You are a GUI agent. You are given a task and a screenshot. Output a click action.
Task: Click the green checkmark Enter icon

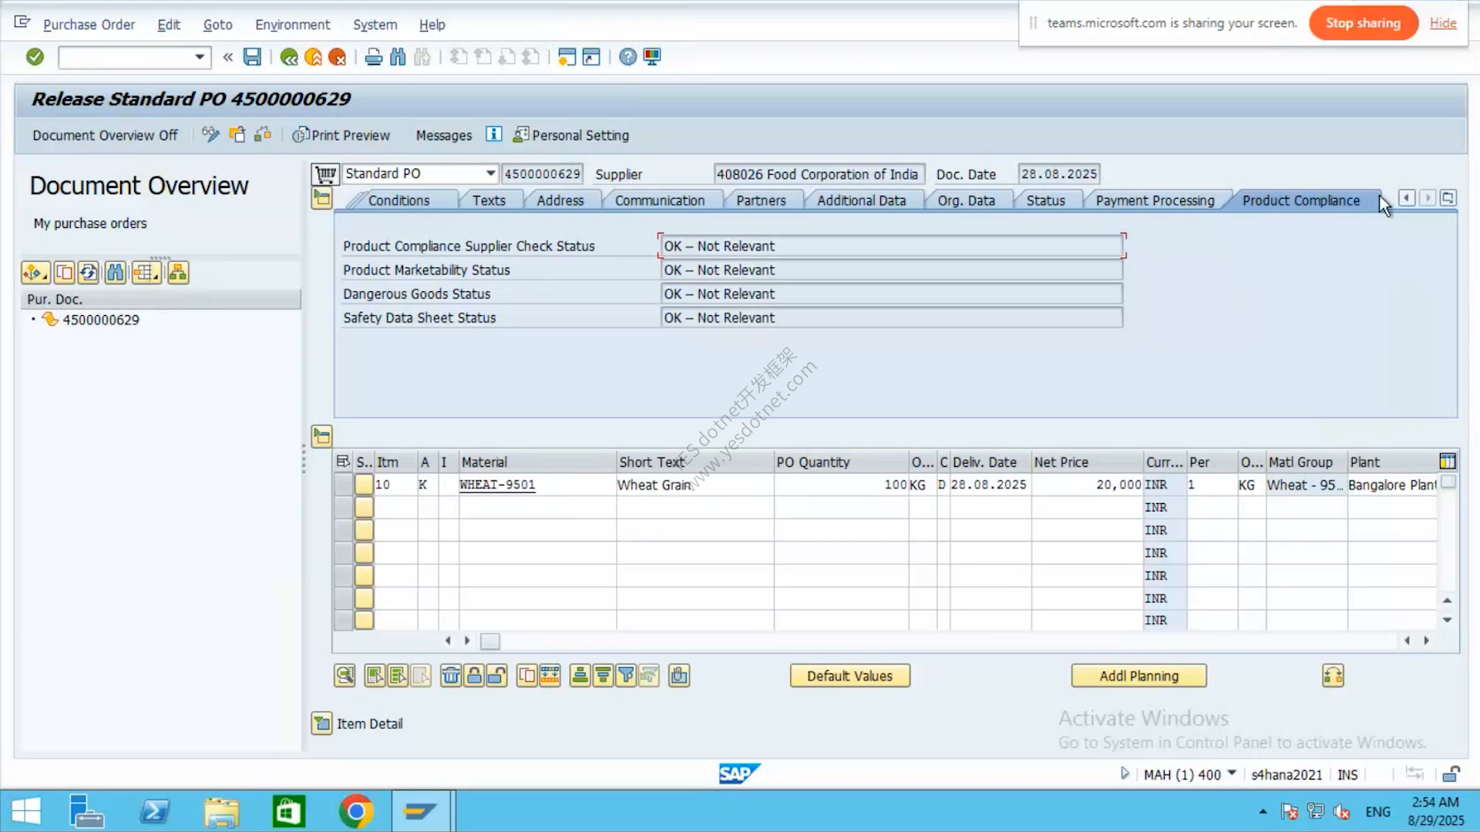click(x=35, y=56)
